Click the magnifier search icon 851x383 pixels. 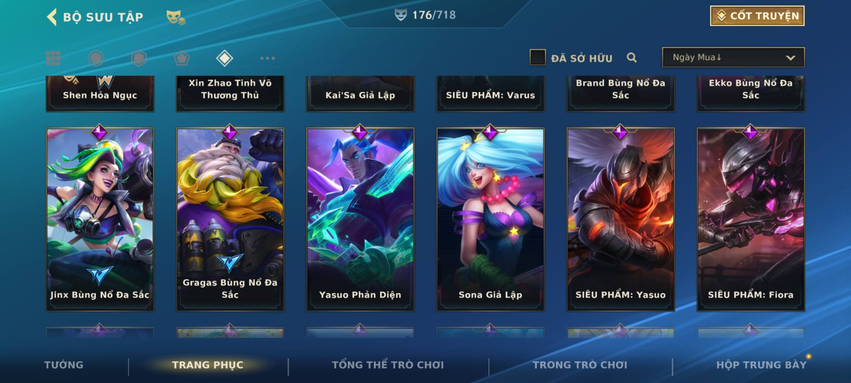632,57
